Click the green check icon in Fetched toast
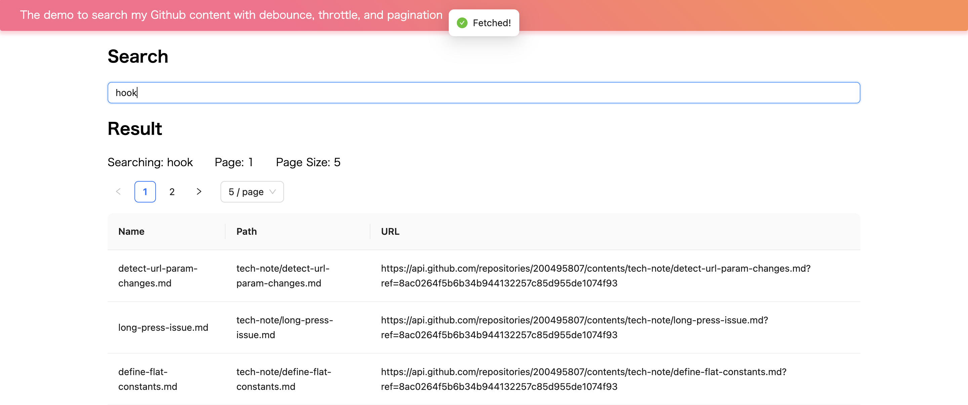Image resolution: width=968 pixels, height=405 pixels. pos(462,23)
